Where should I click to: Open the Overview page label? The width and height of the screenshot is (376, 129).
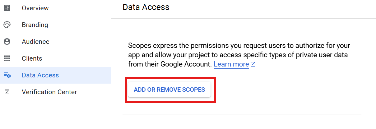pyautogui.click(x=35, y=8)
